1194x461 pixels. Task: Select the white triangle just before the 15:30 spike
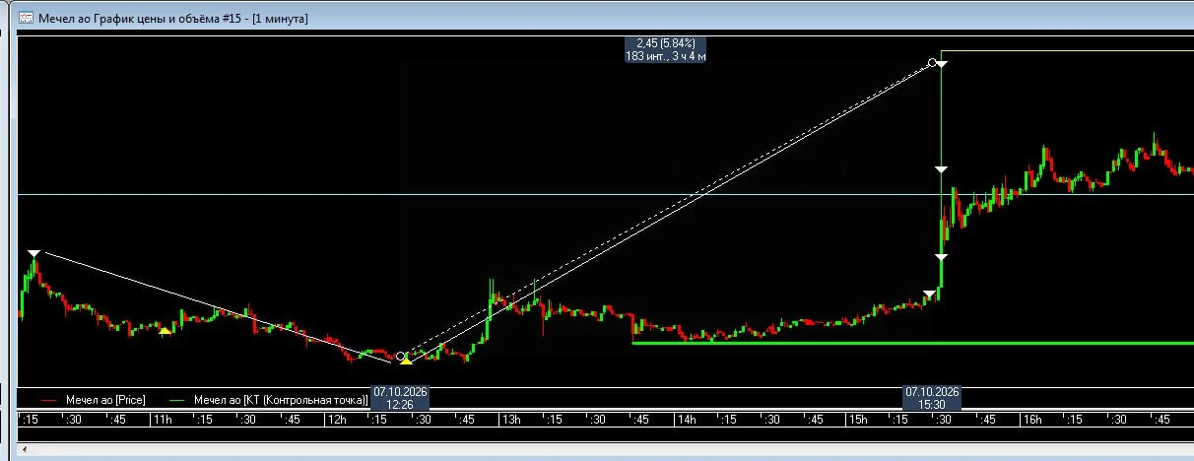928,294
